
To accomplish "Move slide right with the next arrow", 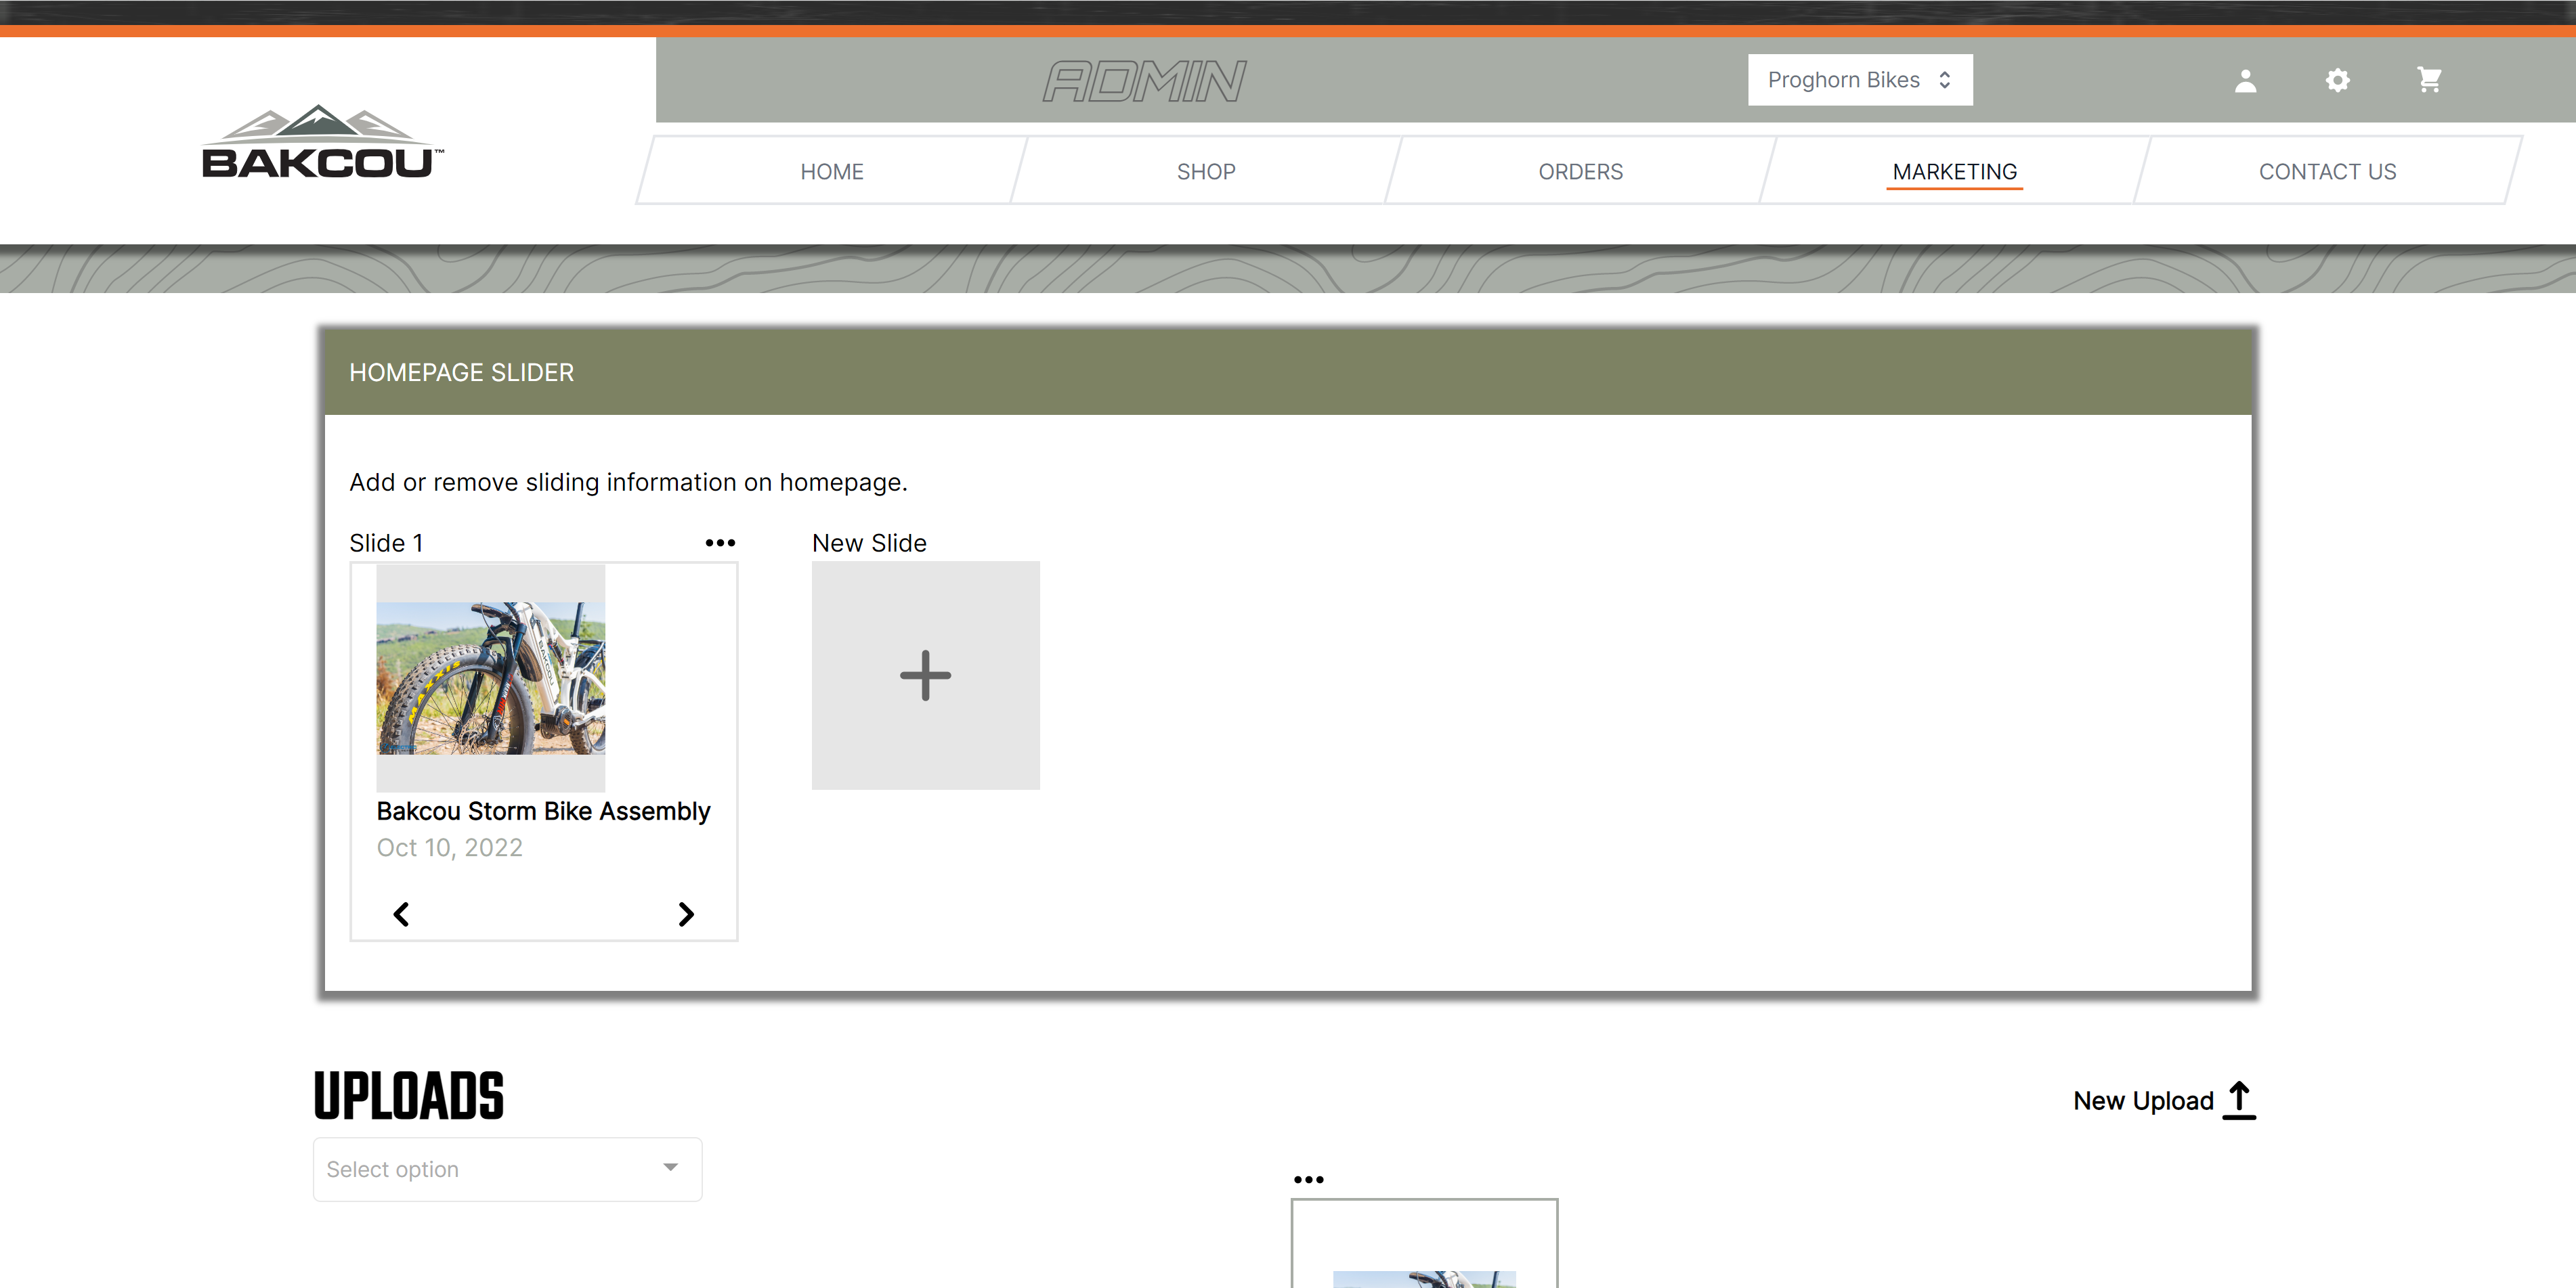I will (686, 914).
